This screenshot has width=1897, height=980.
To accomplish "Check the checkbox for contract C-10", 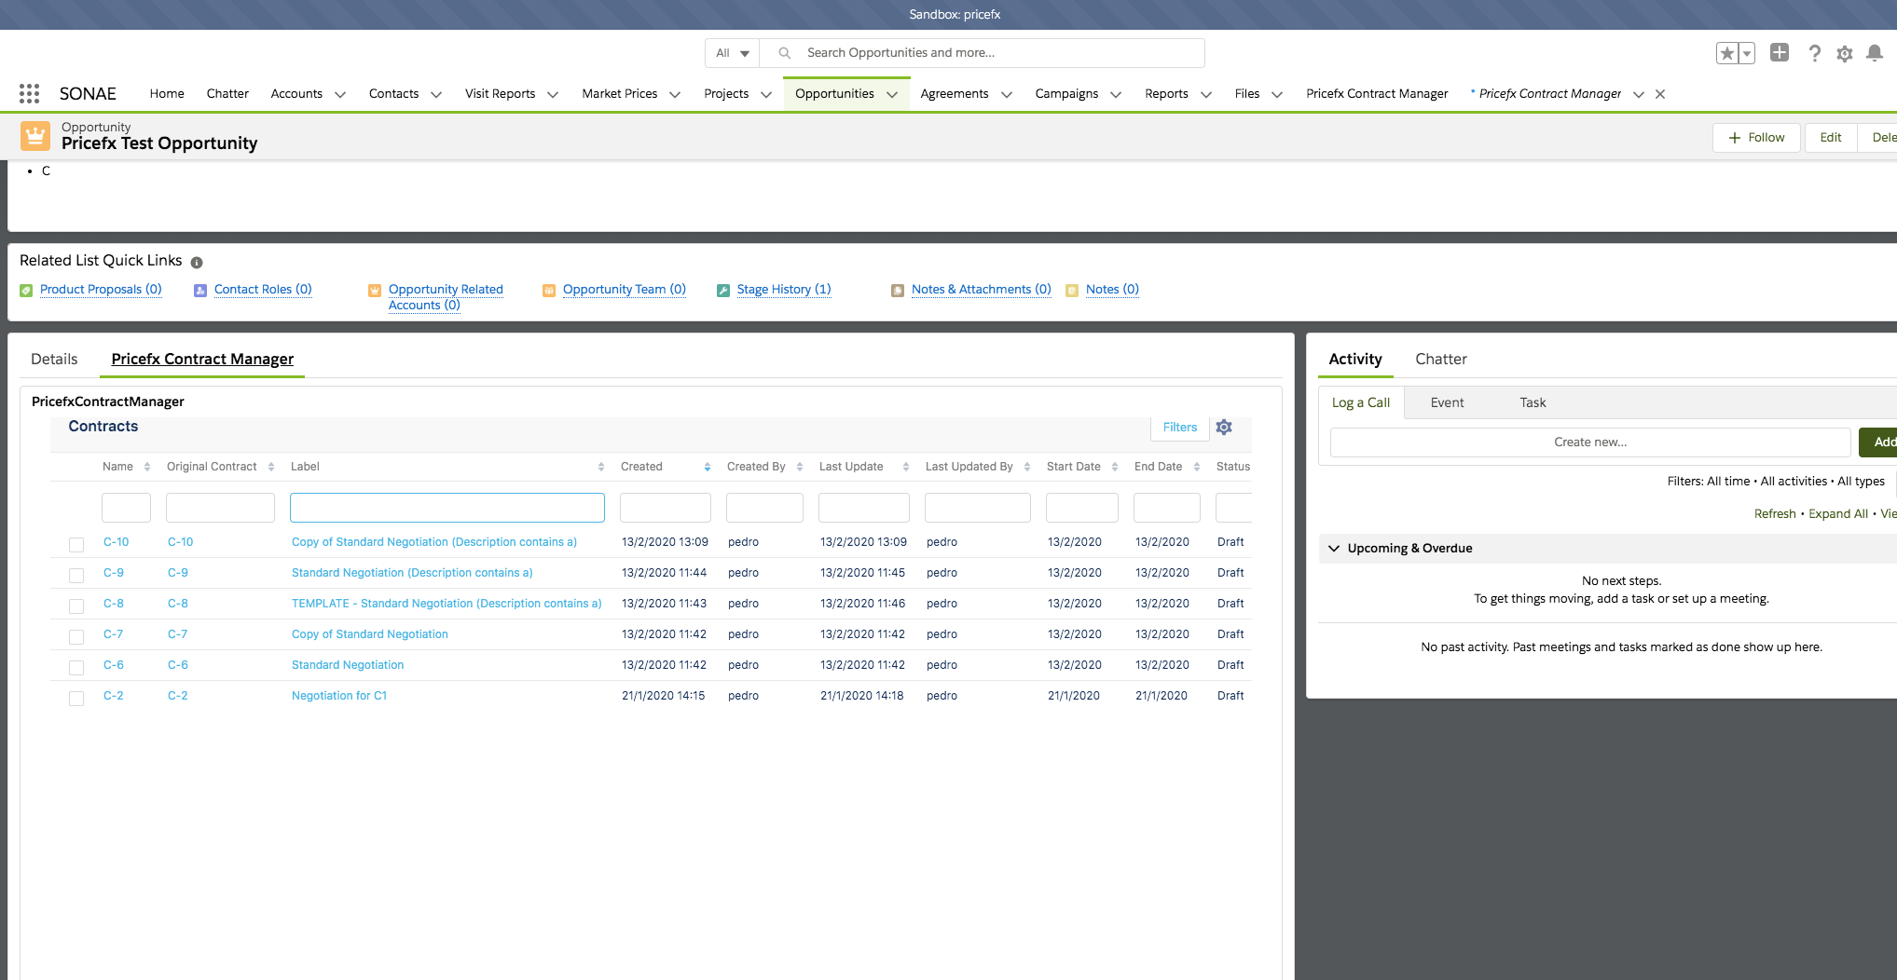I will 76,544.
